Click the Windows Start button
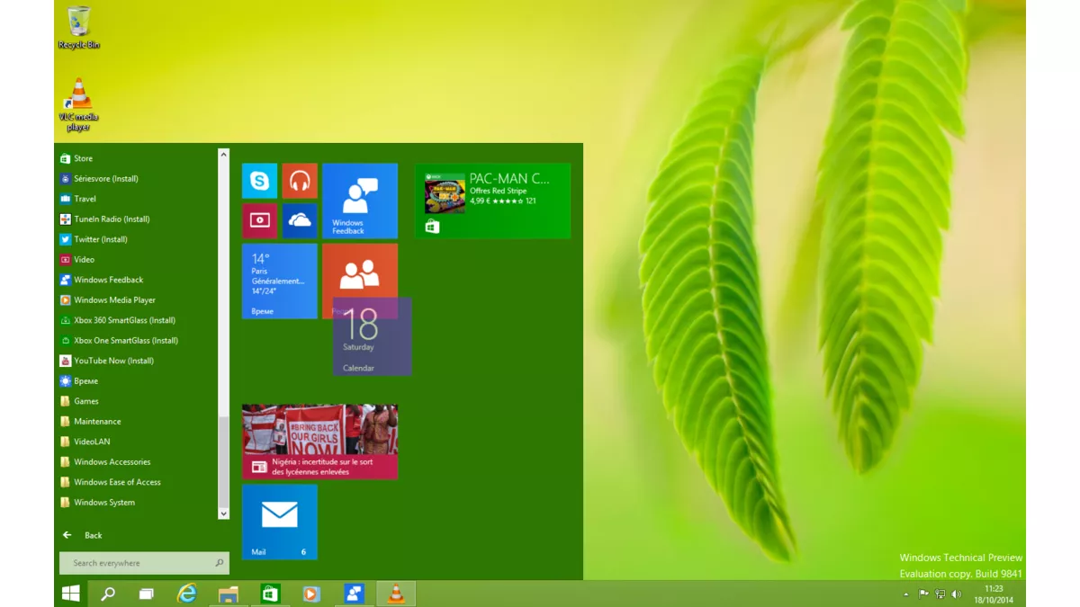The height and width of the screenshot is (607, 1080). tap(70, 594)
